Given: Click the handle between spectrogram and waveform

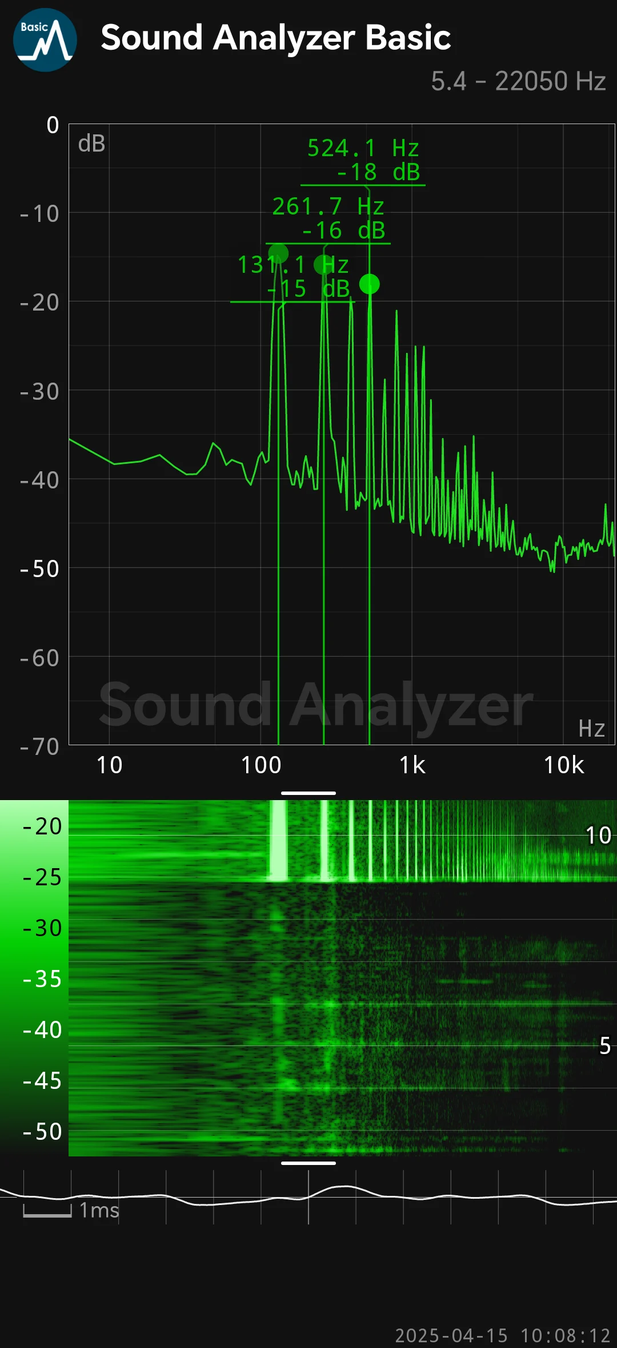Looking at the screenshot, I should point(308,1163).
